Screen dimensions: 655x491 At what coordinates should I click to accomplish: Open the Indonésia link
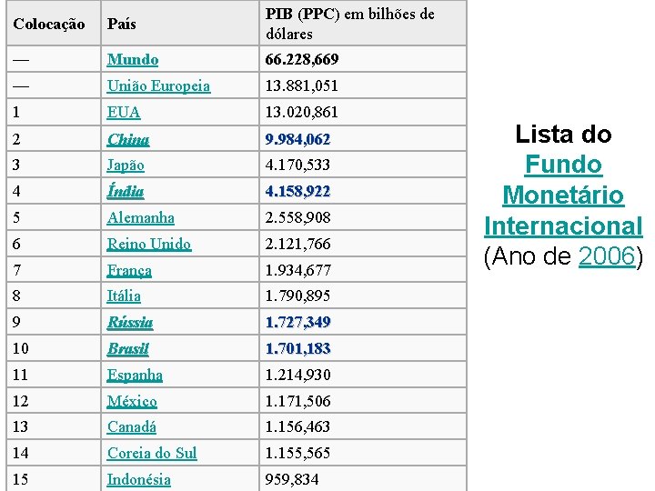(x=139, y=479)
